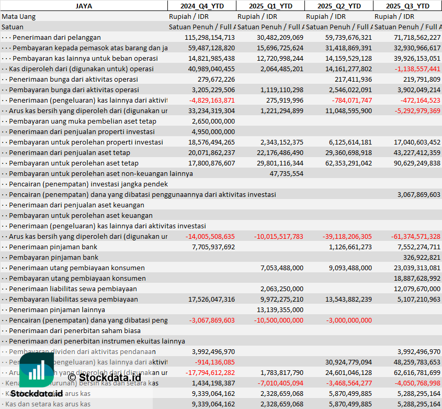The height and width of the screenshot is (409, 442).
Task: Click the cell containing 4,950,000,000
Action: [x=213, y=131]
